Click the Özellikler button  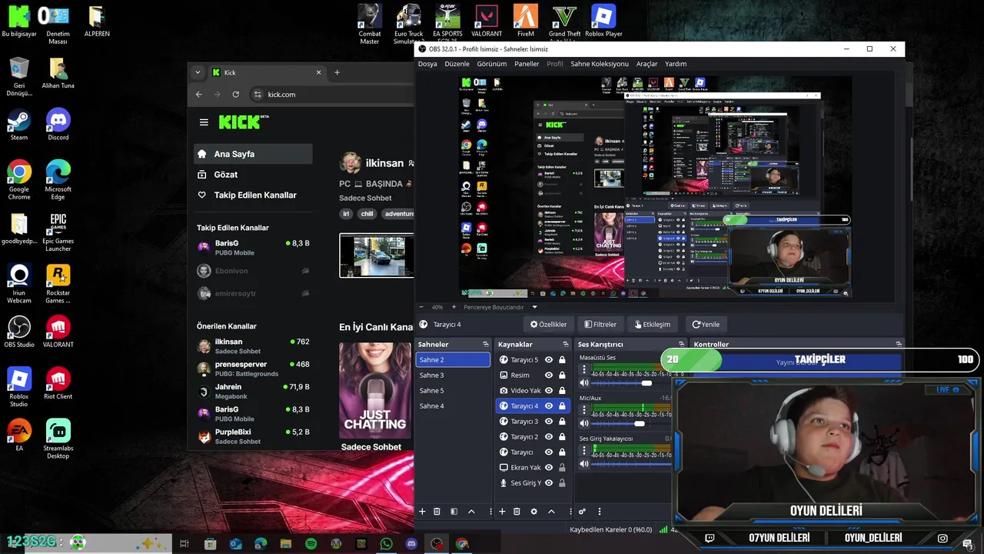click(x=548, y=324)
